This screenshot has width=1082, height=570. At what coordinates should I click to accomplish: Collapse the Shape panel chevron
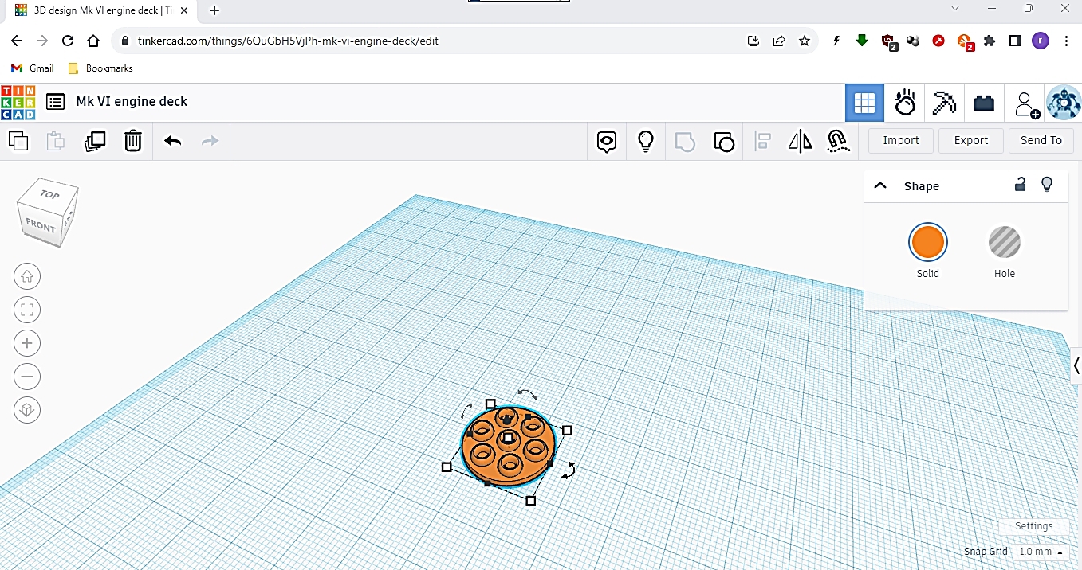pyautogui.click(x=880, y=185)
